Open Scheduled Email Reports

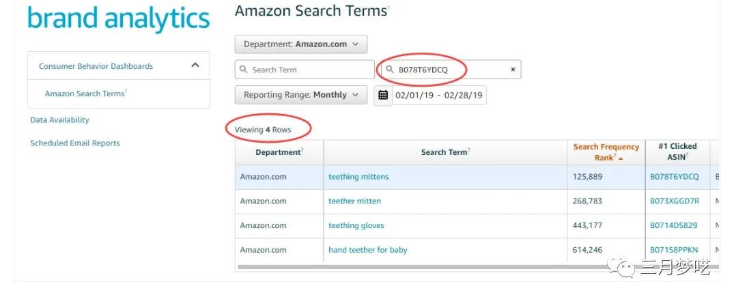(x=75, y=143)
